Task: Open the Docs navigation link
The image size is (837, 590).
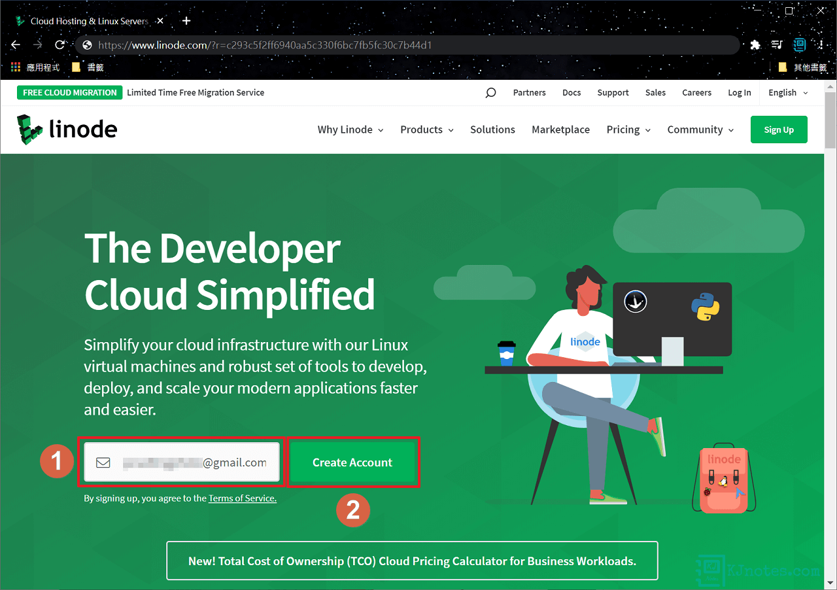Action: pos(572,92)
